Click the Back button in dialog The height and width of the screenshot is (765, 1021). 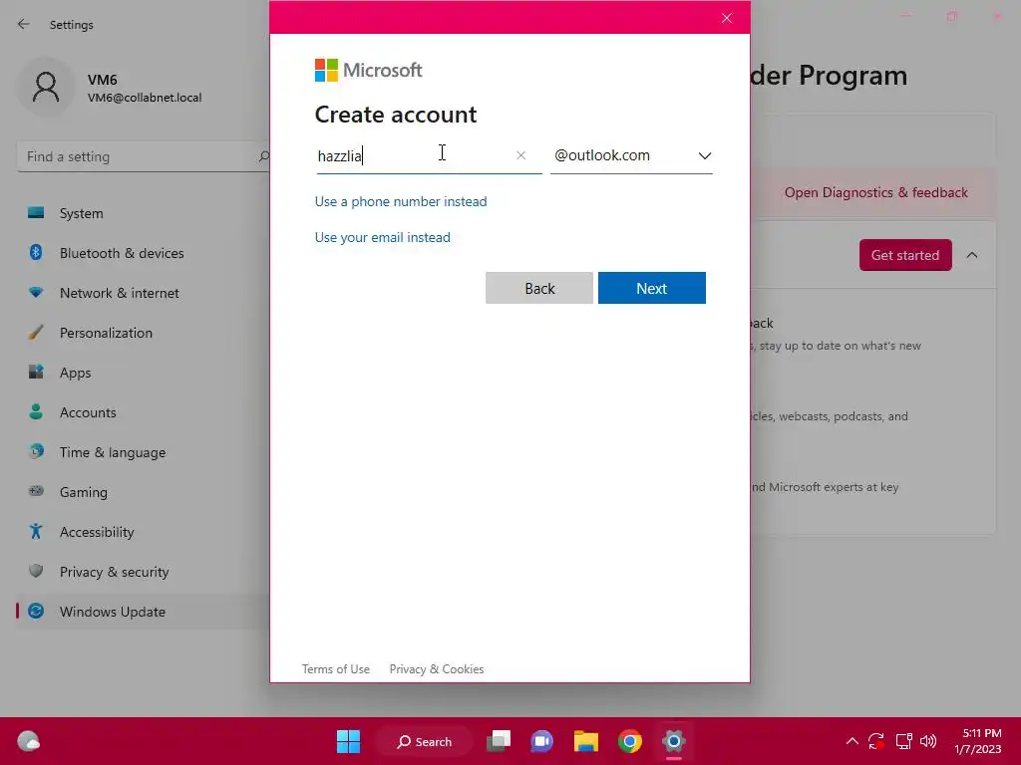click(539, 288)
